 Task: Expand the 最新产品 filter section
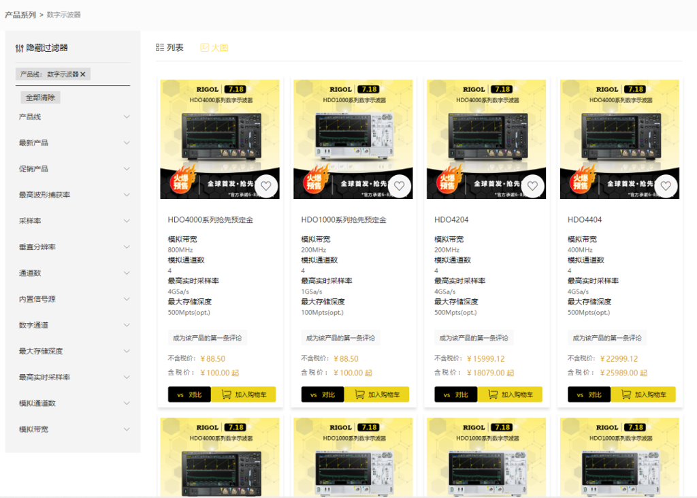[74, 143]
